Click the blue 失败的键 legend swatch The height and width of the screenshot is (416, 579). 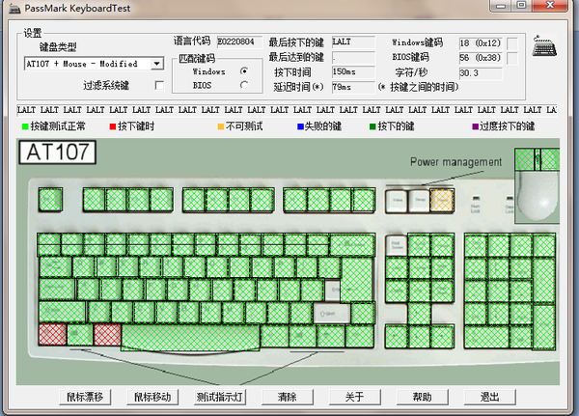coord(300,126)
